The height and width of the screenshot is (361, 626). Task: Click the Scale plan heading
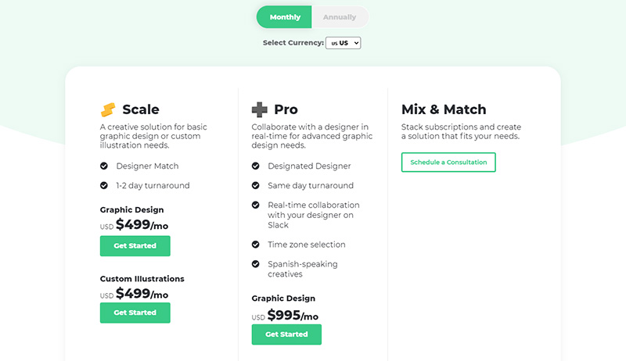pyautogui.click(x=141, y=109)
